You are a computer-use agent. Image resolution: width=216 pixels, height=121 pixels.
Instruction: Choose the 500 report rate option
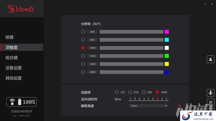point(144,92)
